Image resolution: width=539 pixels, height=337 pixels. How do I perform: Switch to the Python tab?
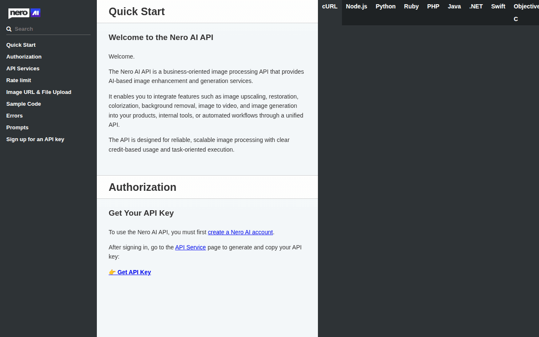[x=386, y=6]
